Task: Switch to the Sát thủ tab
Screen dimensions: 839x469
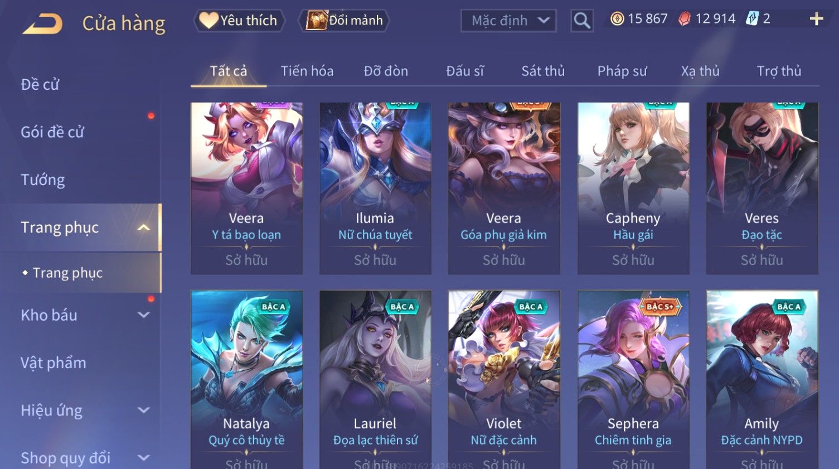Action: point(543,71)
